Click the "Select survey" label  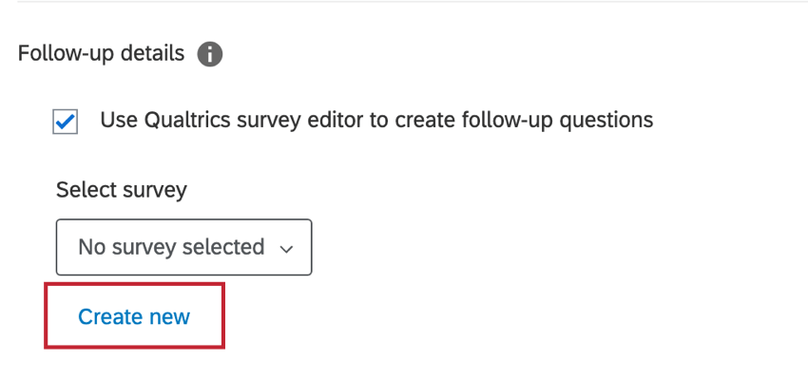click(x=122, y=190)
